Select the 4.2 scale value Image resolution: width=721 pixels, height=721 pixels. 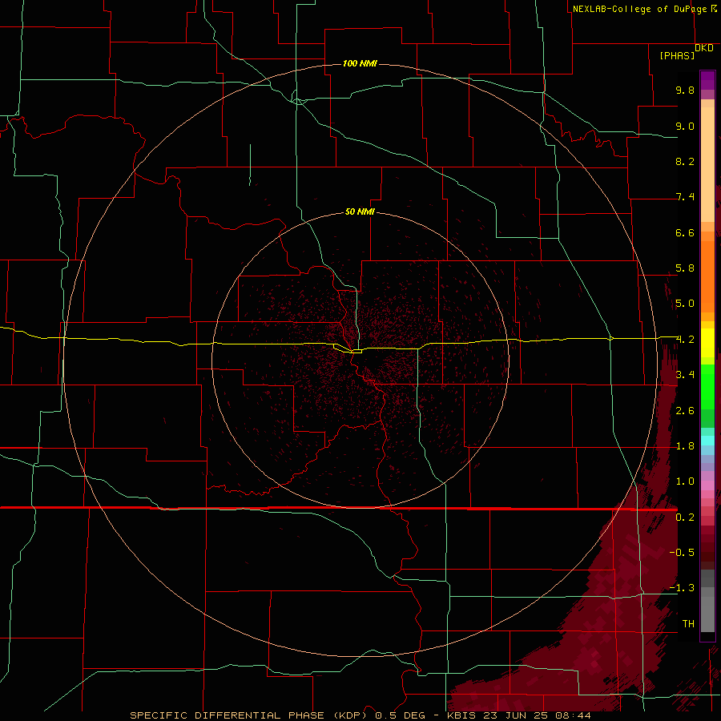click(x=685, y=340)
